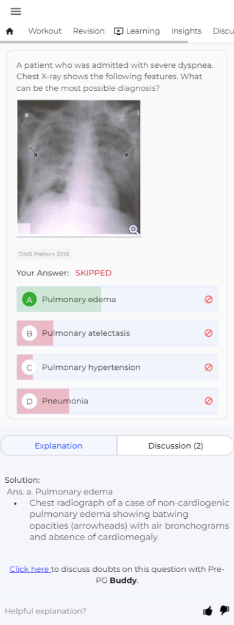Follow the Click here link

coord(30,569)
